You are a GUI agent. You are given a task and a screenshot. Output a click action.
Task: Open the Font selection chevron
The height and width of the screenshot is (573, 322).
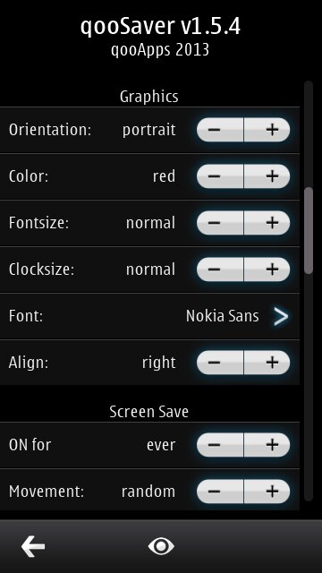pyautogui.click(x=281, y=316)
